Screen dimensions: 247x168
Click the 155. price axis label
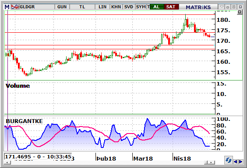pos(223,72)
